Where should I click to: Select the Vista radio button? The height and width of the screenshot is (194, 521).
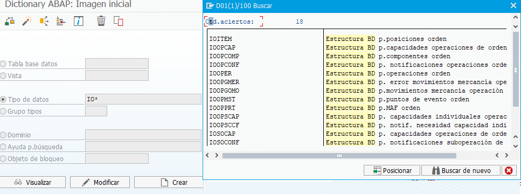point(4,76)
